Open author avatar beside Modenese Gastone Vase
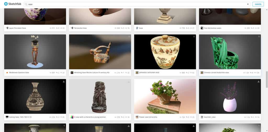This screenshot has width=268, height=132. (x=7, y=73)
